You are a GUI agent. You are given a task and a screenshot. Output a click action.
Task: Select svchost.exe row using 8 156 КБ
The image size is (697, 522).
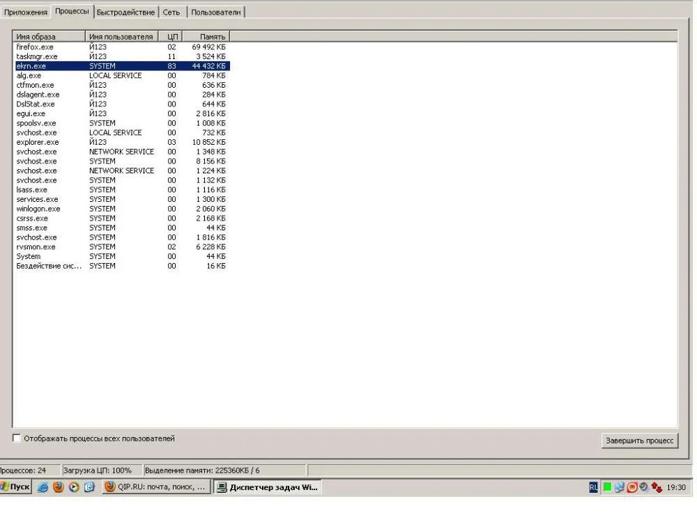pos(122,161)
